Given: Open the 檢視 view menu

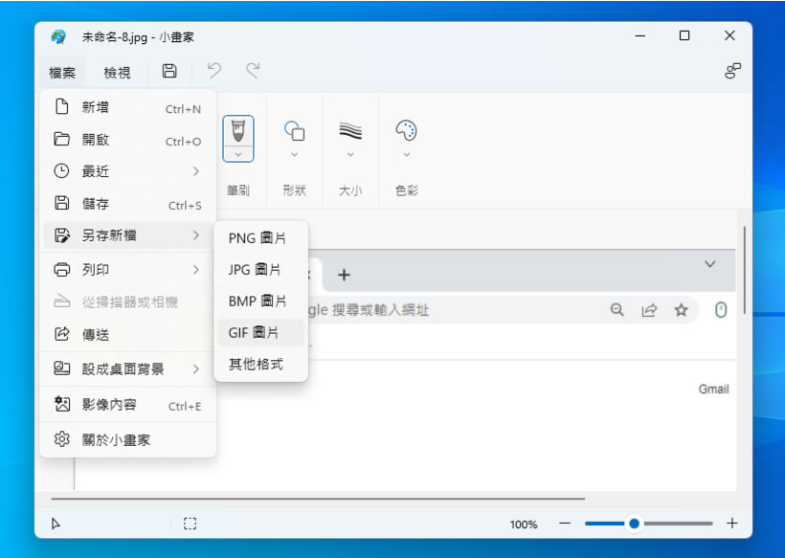Looking at the screenshot, I should [117, 72].
